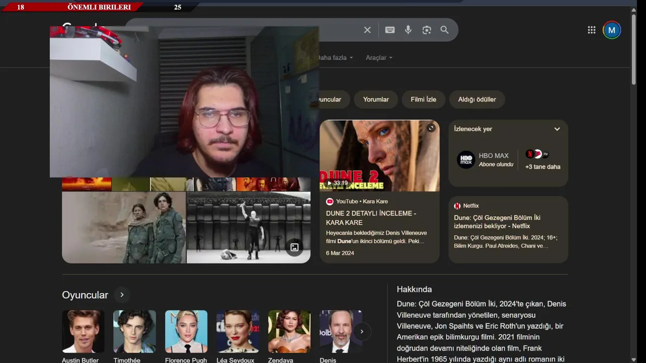Open the still of Paul and Chani in the desert
Screen dimensions: 646x363
[124, 227]
